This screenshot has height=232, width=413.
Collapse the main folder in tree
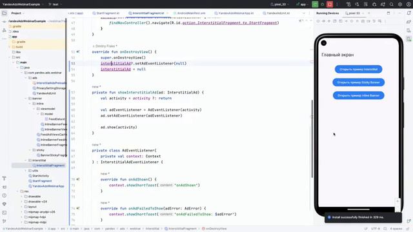[14, 63]
